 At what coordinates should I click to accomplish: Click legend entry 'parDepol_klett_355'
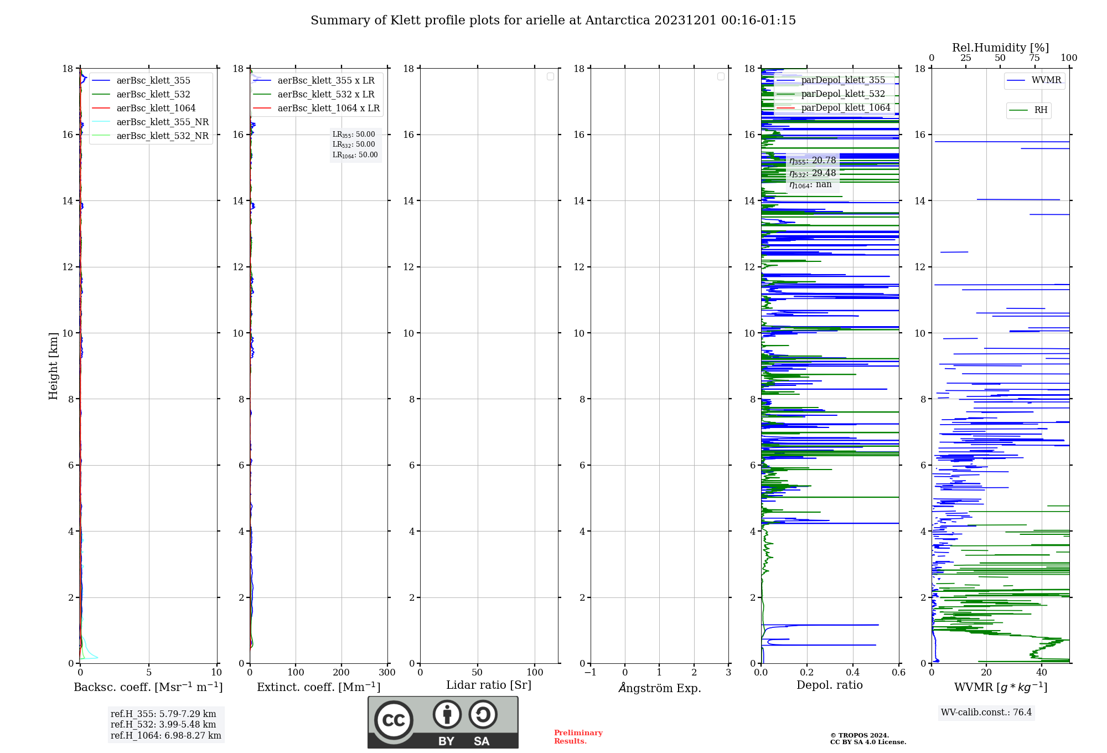click(x=843, y=80)
